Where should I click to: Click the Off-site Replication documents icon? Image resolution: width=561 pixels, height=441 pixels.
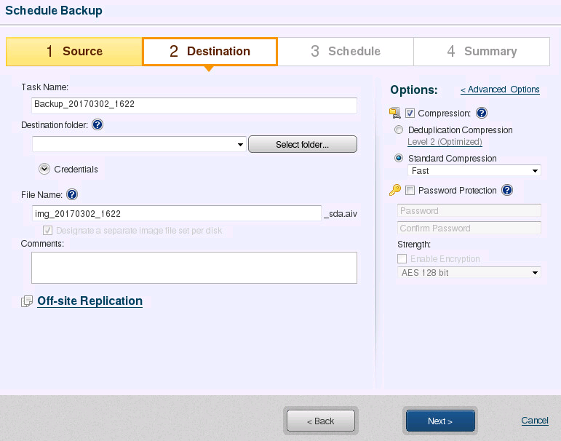click(27, 301)
